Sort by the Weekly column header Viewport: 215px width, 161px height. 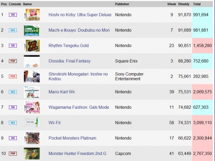[x=184, y=4]
